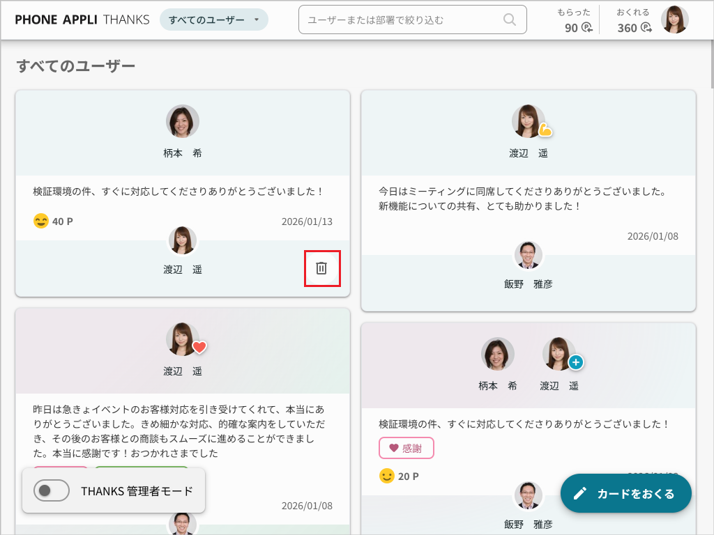Focus the ユーザーまたは部署で絞り込む search field
Image resolution: width=714 pixels, height=535 pixels.
[413, 20]
